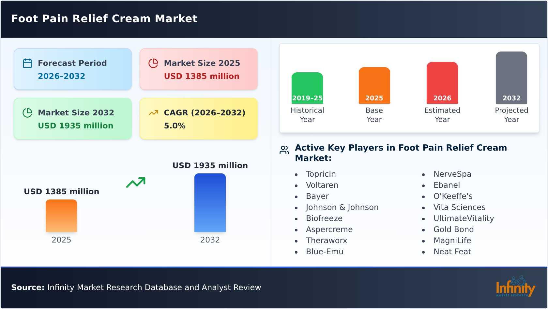The image size is (548, 309).
Task: Click the USD 1935 million label above blue bar
Action: pyautogui.click(x=210, y=165)
